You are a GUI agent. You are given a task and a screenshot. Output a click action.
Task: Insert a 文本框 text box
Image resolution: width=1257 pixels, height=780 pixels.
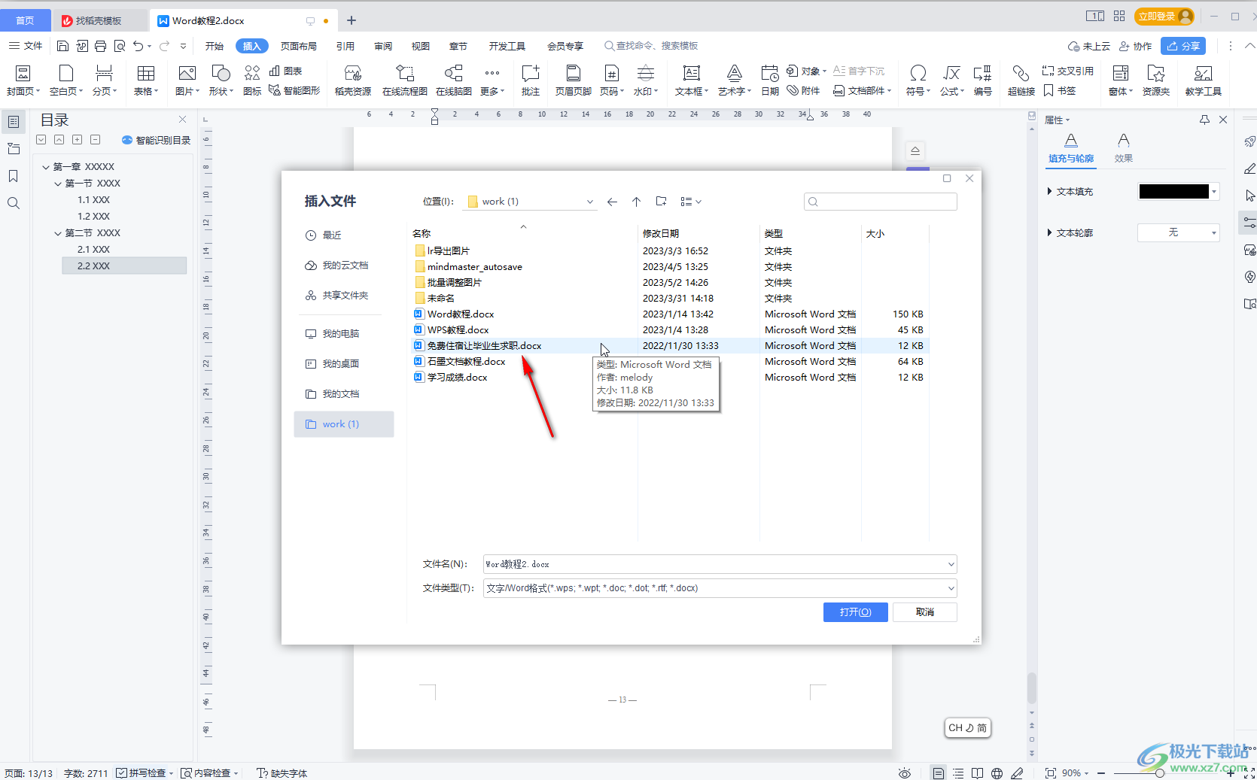[691, 80]
